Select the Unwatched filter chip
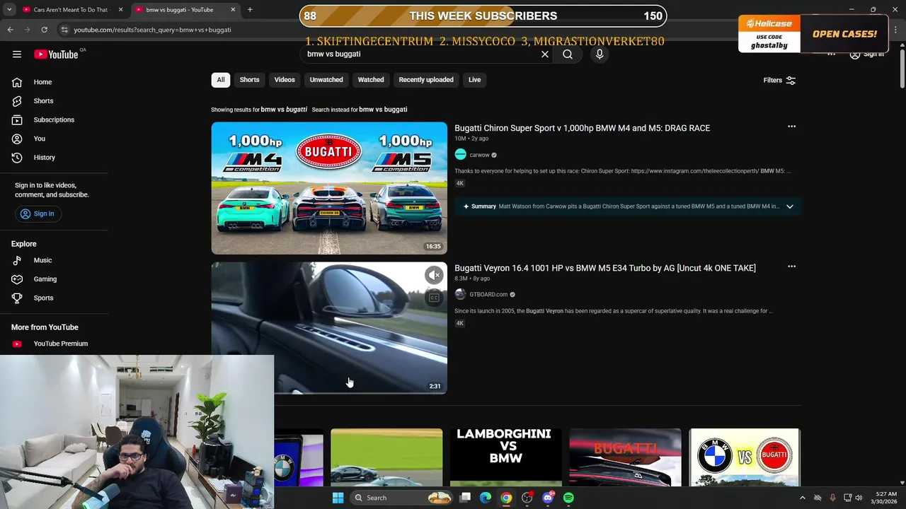 326,80
